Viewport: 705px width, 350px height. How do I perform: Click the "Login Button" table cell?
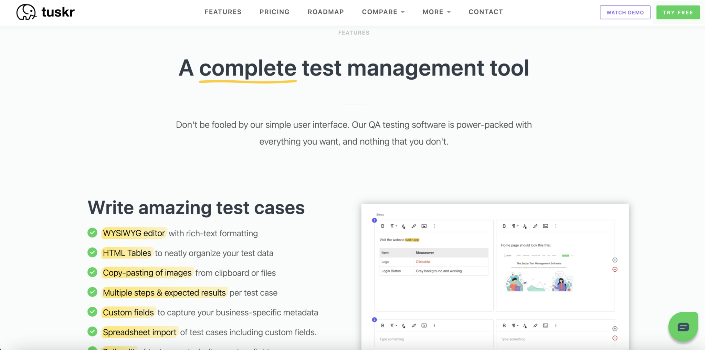pyautogui.click(x=391, y=271)
